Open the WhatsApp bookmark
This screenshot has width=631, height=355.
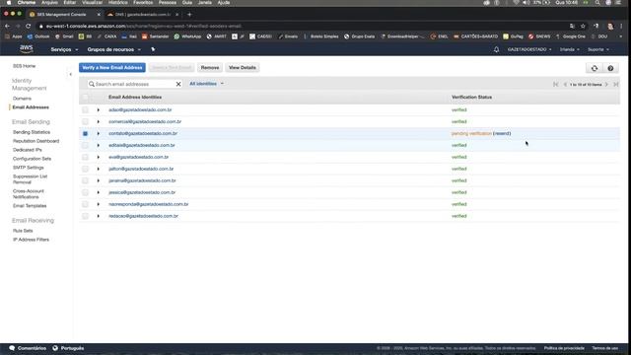pos(187,36)
